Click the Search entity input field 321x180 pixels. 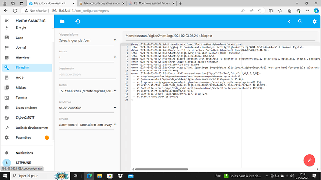point(87,74)
